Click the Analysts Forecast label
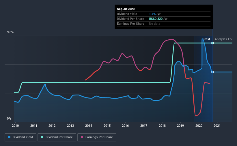 (x=223, y=39)
